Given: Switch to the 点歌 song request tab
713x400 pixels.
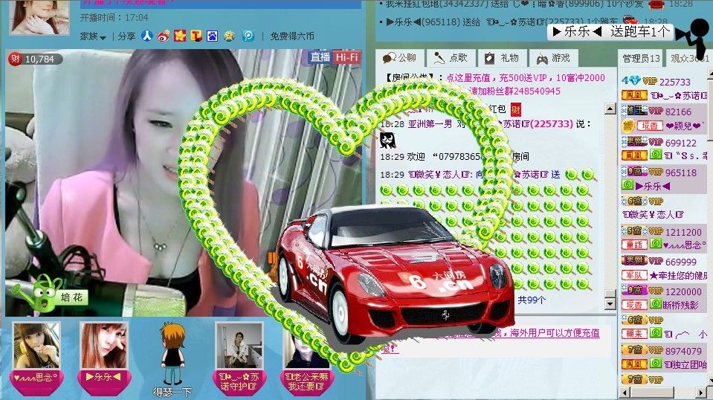Looking at the screenshot, I should pos(451,58).
